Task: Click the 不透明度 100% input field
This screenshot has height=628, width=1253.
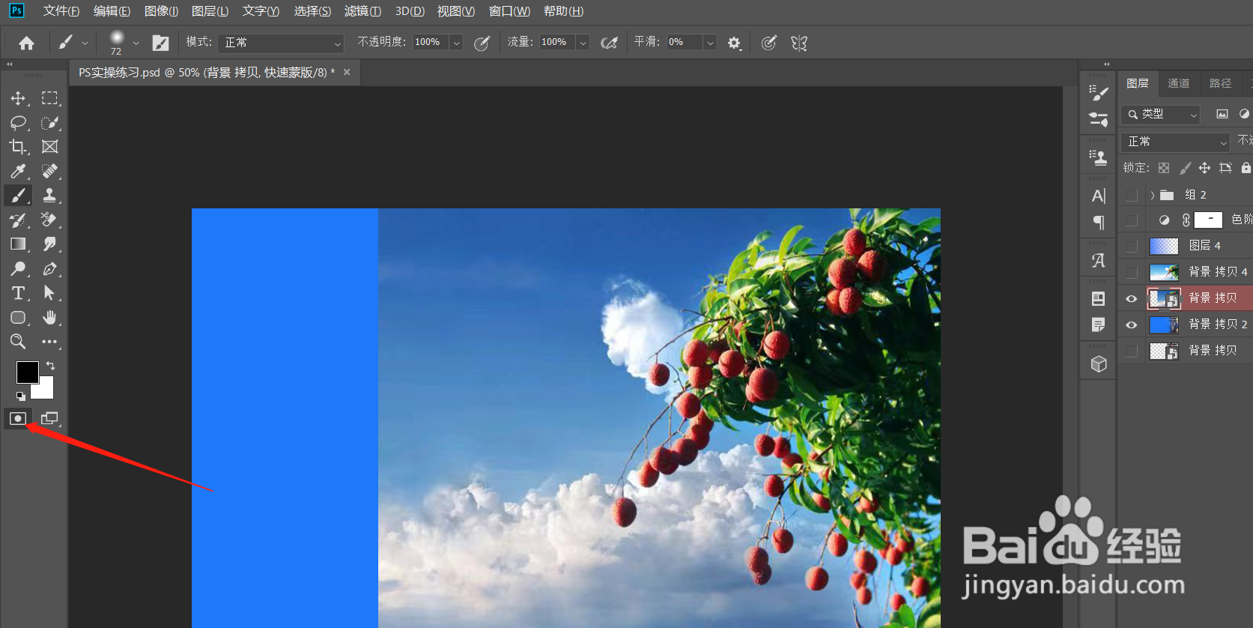Action: click(431, 43)
